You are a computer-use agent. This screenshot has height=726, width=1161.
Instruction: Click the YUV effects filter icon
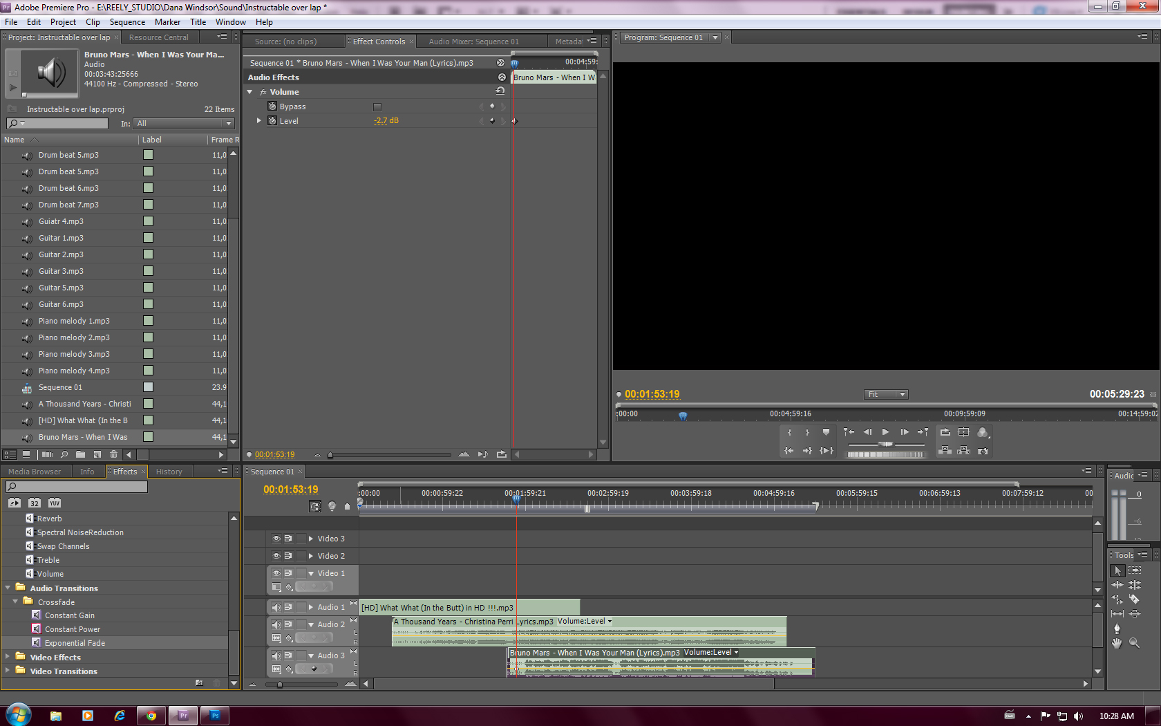(x=55, y=503)
